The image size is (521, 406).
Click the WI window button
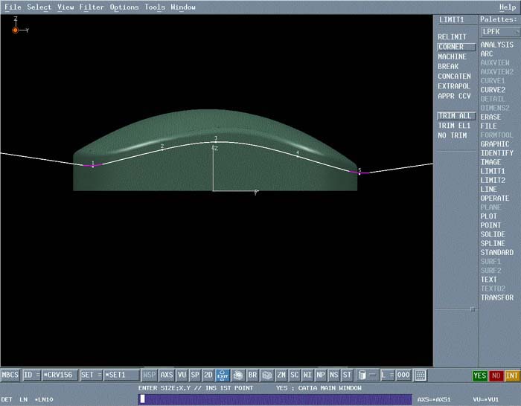click(307, 376)
